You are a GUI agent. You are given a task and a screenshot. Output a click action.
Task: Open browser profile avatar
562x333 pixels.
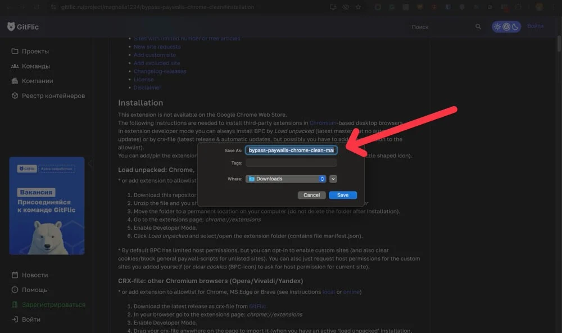click(x=539, y=7)
